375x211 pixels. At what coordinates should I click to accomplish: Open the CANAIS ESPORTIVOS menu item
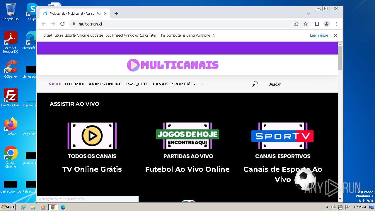[174, 84]
